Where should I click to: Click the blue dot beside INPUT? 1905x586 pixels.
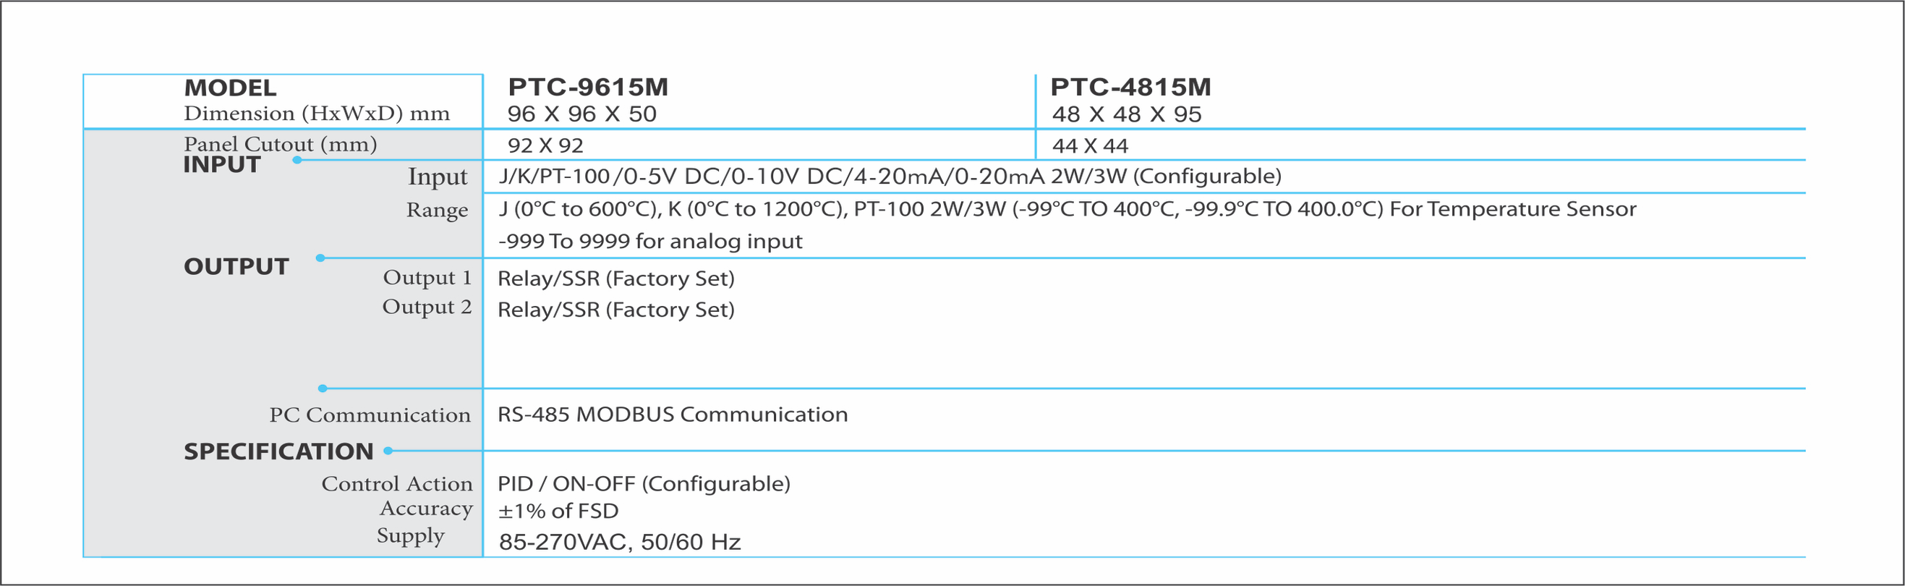[297, 160]
